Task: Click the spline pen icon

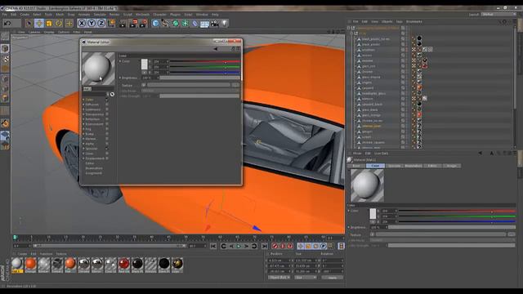Action: click(x=165, y=23)
